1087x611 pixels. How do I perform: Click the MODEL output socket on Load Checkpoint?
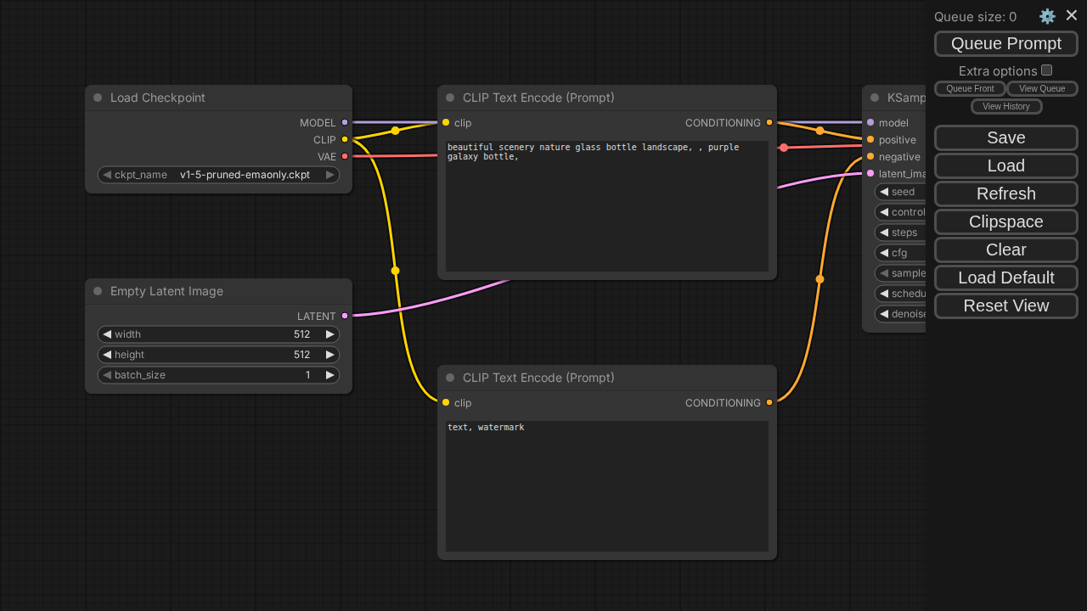tap(345, 122)
